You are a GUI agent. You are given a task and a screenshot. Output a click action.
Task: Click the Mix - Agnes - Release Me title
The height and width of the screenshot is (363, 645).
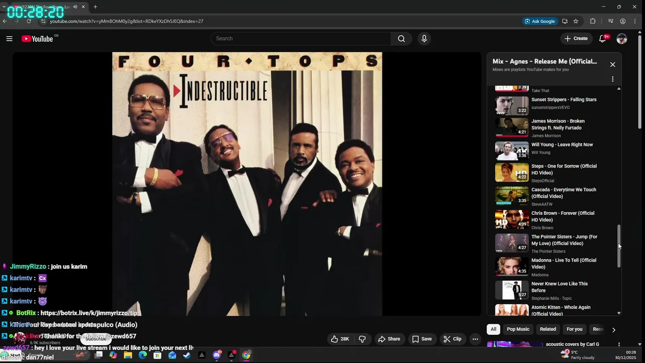point(545,62)
